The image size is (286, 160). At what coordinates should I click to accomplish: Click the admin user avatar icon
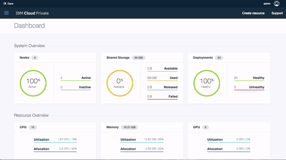[277, 4]
